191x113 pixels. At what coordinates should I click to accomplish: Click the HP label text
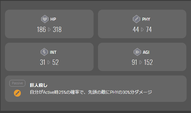pos(53,19)
